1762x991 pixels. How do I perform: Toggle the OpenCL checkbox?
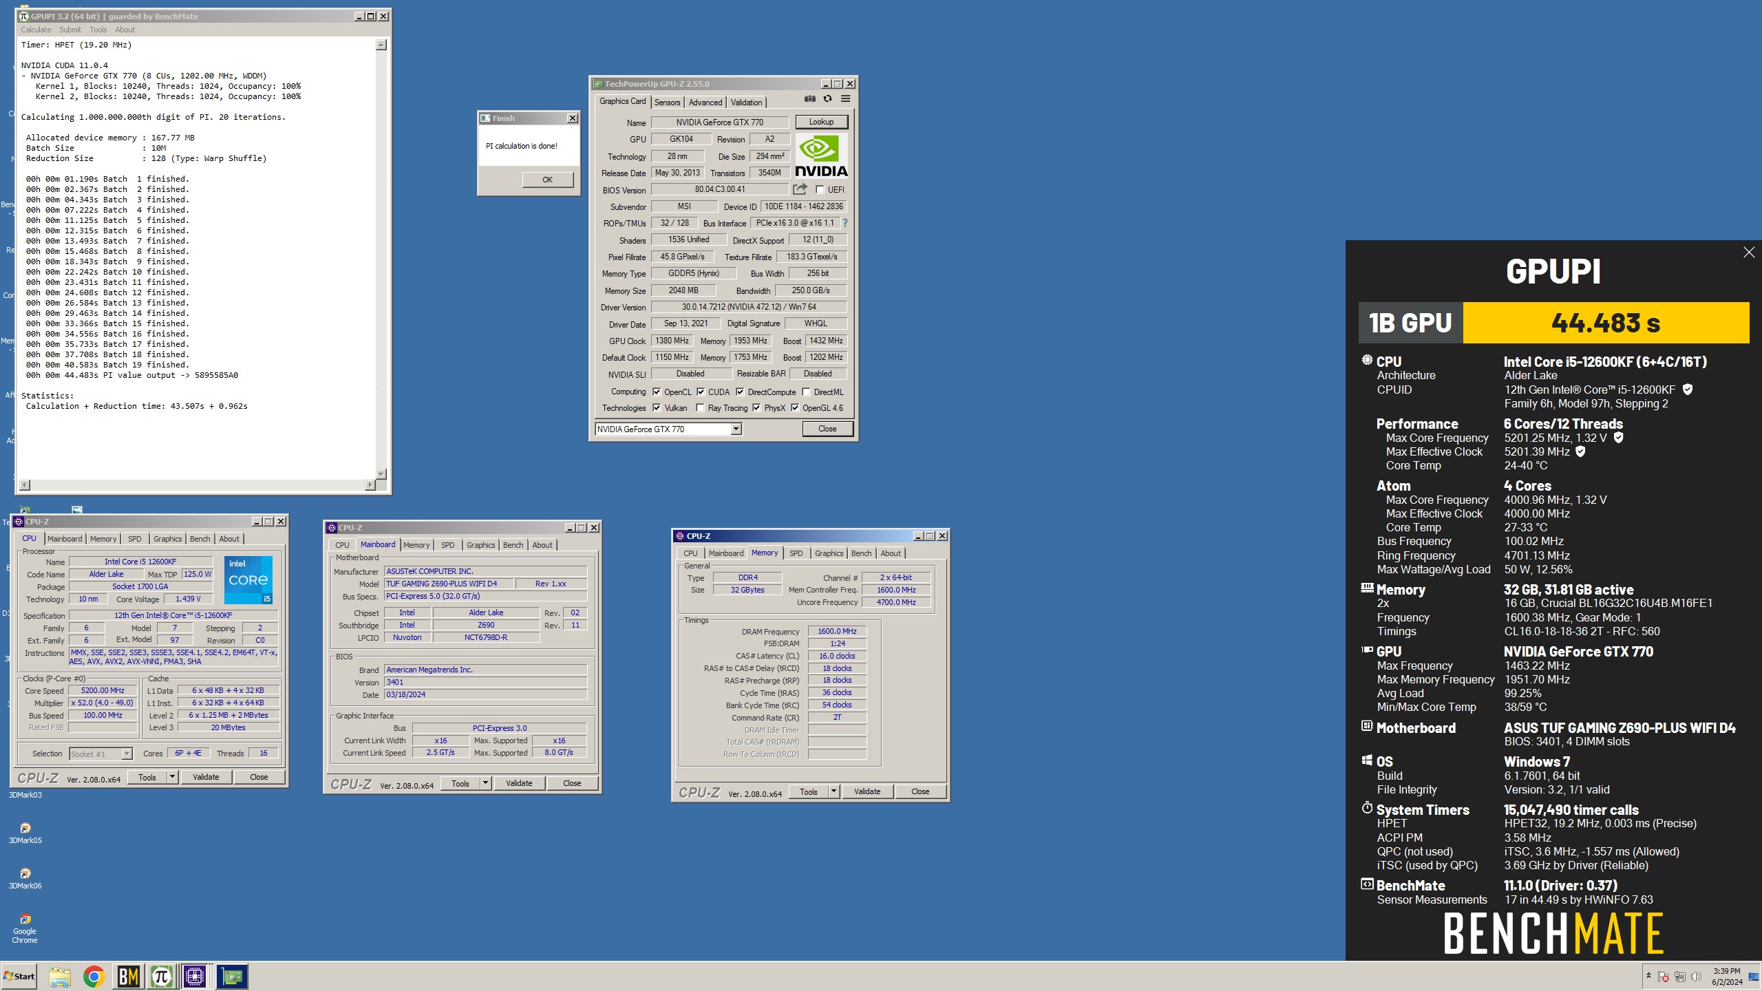657,392
